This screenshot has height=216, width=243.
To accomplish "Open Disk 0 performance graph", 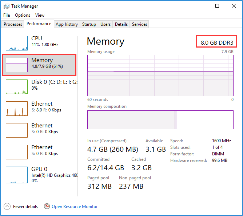I will click(x=17, y=87).
